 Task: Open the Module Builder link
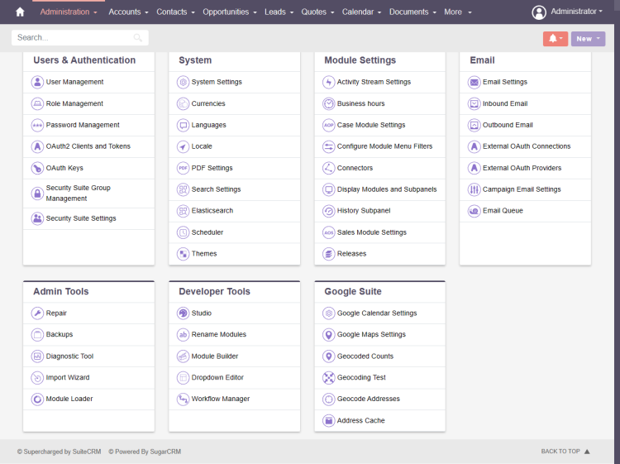coord(215,356)
